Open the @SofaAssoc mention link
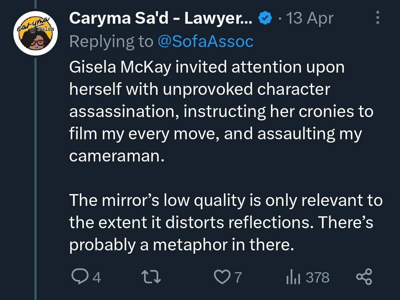Viewport: 400px width, 300px height. click(x=206, y=41)
